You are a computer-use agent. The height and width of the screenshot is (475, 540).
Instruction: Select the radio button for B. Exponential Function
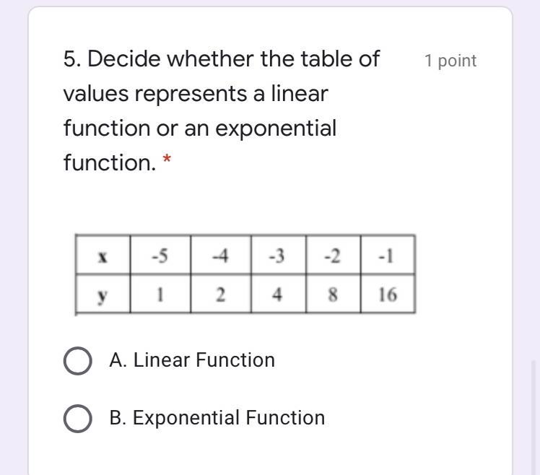77,419
